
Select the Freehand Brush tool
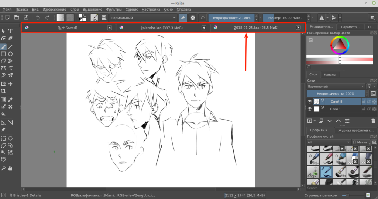click(3, 47)
